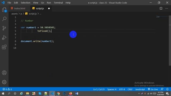
Task: Open the Edit menu
Action: click(16, 3)
